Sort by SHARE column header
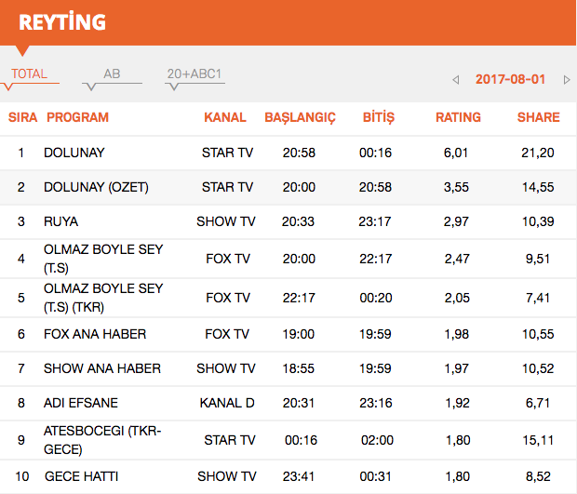The width and height of the screenshot is (577, 494). (538, 117)
